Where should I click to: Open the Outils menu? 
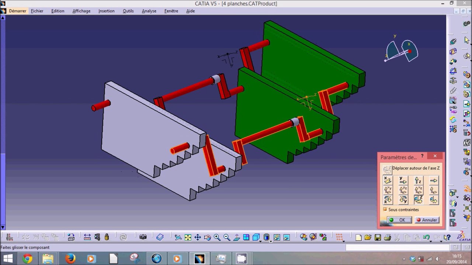[x=128, y=11]
